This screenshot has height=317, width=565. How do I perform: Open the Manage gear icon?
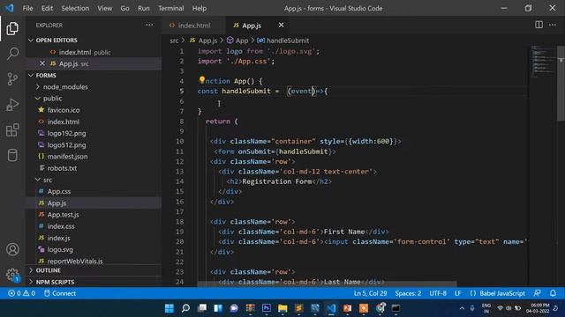(12, 275)
